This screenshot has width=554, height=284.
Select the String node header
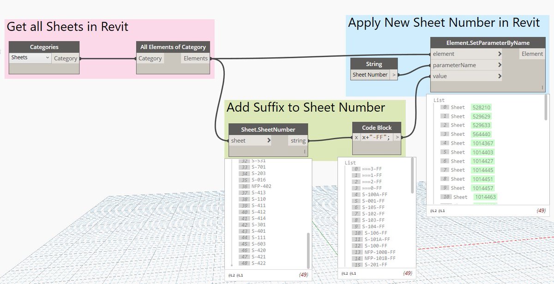coord(374,64)
